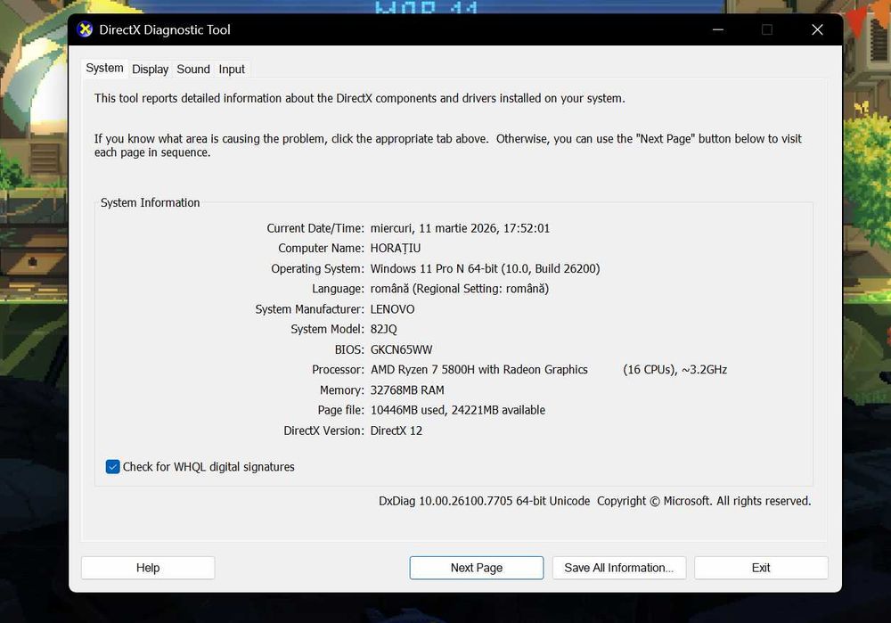Click the manufacturer value LENOVO
The height and width of the screenshot is (623, 891).
pos(393,309)
